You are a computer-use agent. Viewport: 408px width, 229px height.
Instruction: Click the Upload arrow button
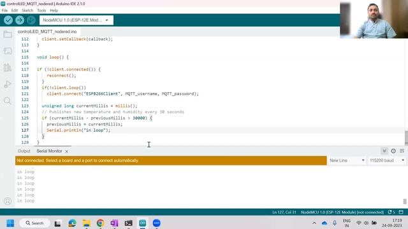point(20,20)
